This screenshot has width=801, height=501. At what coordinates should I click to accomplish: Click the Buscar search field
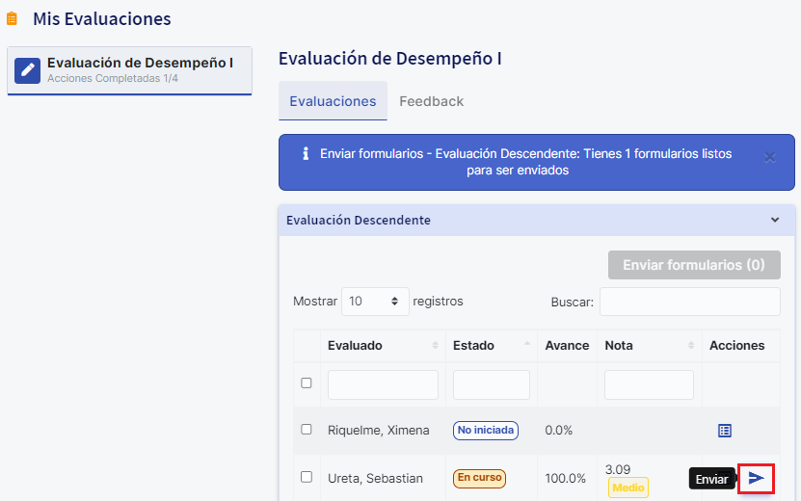(x=689, y=302)
